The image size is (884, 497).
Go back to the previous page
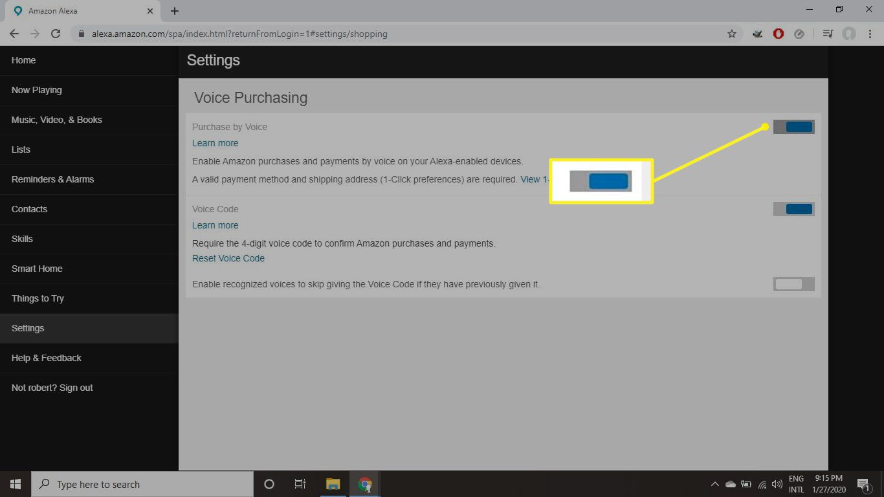click(14, 34)
